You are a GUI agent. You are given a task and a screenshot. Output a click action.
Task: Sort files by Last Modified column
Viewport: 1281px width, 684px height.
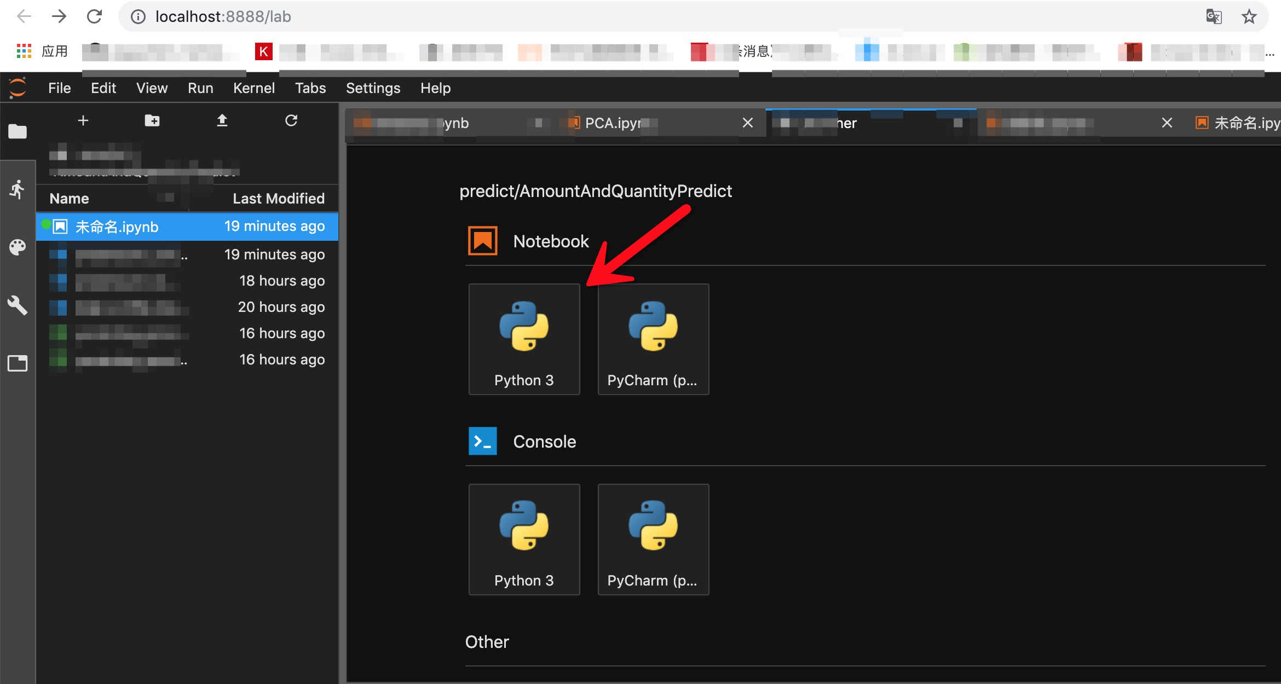coord(278,198)
